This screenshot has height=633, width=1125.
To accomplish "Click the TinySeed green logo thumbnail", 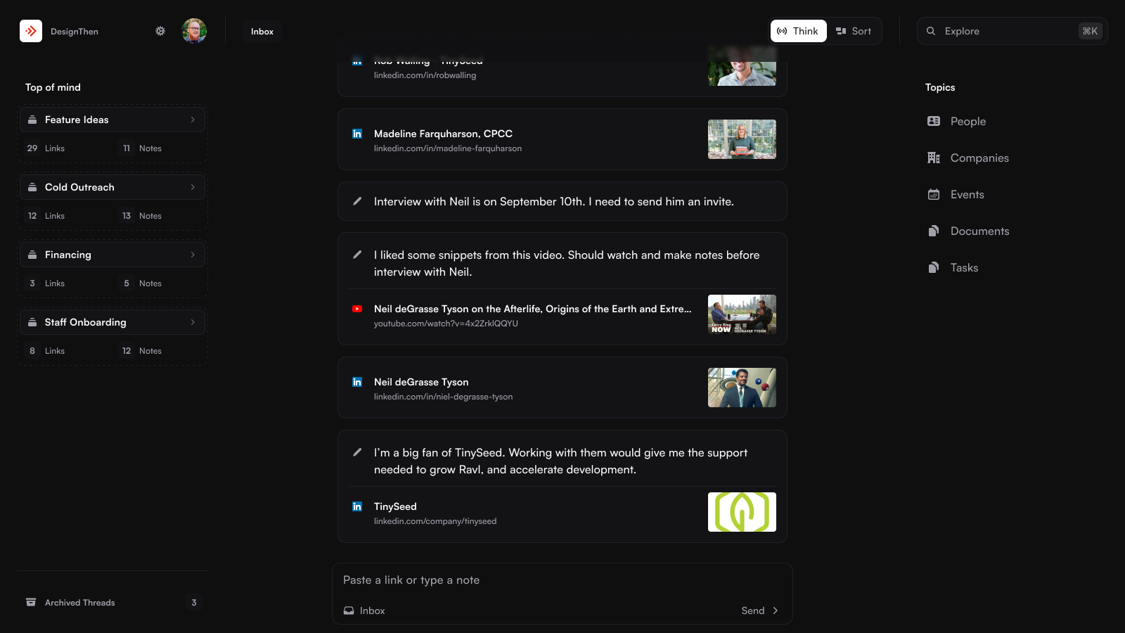I will click(742, 512).
